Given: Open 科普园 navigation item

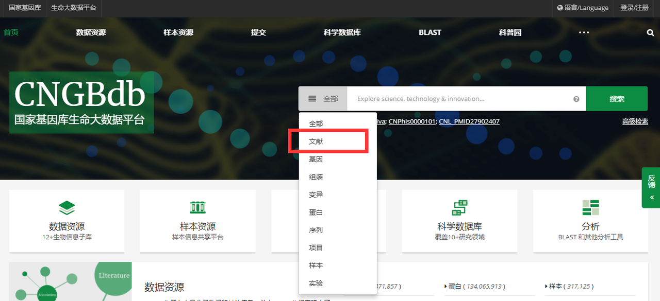Looking at the screenshot, I should point(510,32).
